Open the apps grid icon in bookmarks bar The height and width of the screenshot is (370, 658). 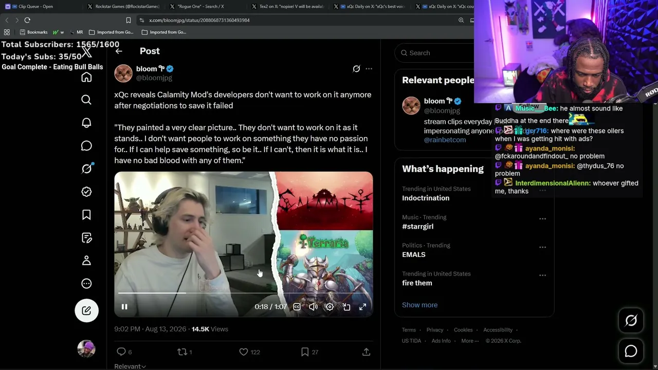7,32
